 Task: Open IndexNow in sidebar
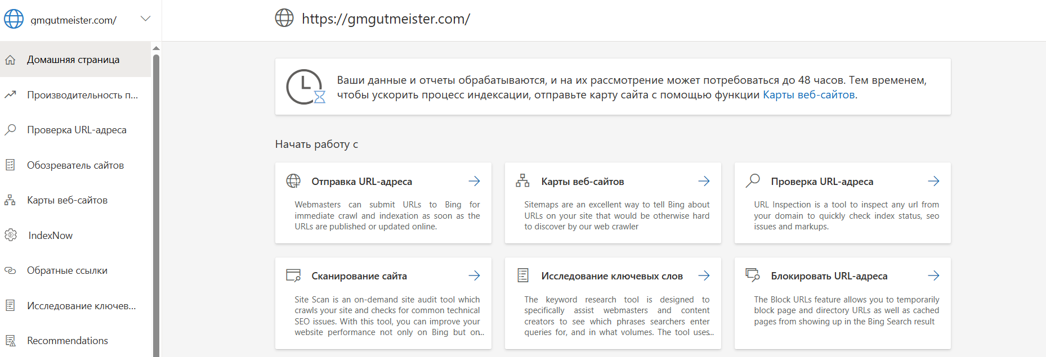coord(75,236)
